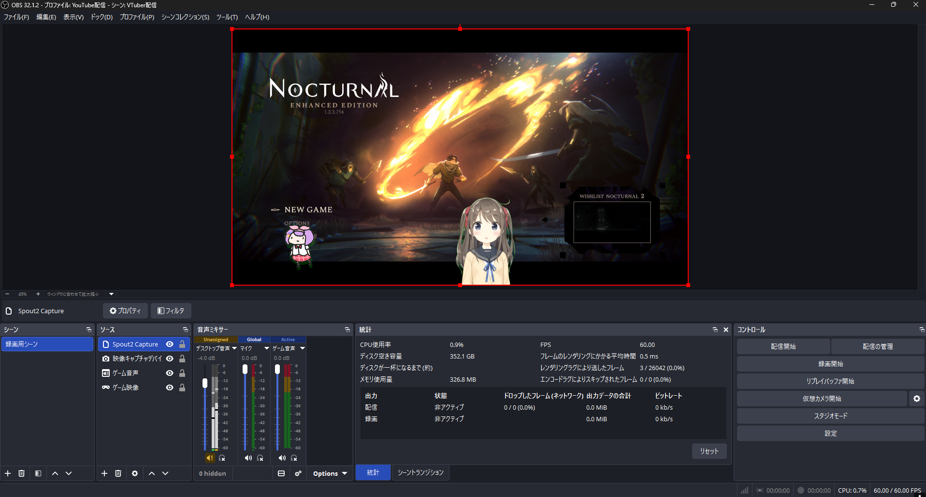926x497 pixels.
Task: Hide the 映像キャプチャデバイス source
Action: (170, 359)
